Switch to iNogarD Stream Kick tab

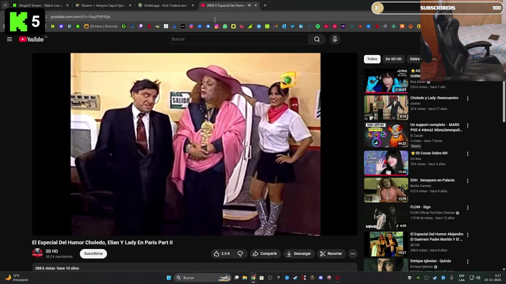40,6
